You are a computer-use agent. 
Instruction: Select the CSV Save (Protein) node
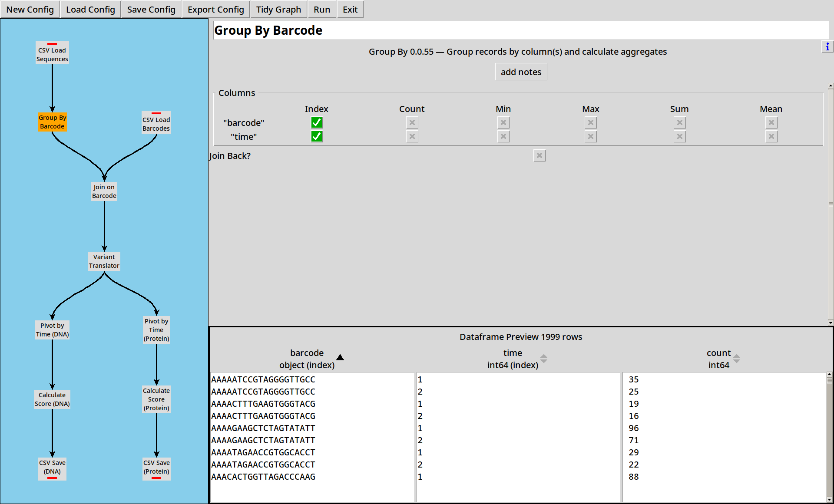[x=156, y=469]
